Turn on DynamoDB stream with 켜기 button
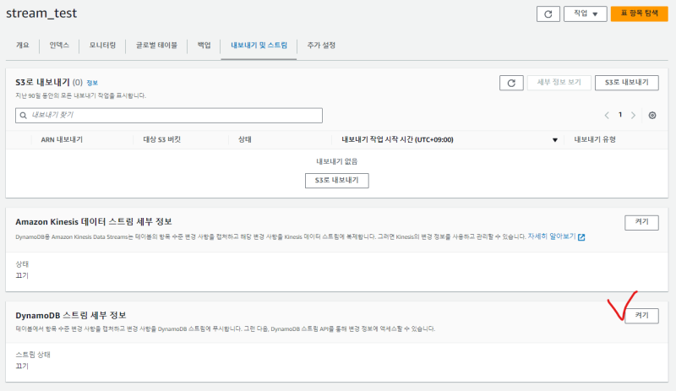 (641, 316)
